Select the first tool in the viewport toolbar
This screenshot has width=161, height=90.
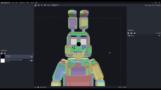35,5
